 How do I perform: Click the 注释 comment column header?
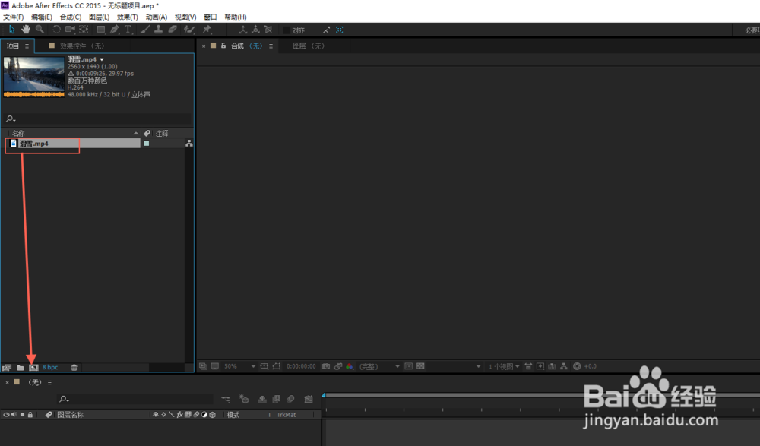pyautogui.click(x=162, y=133)
